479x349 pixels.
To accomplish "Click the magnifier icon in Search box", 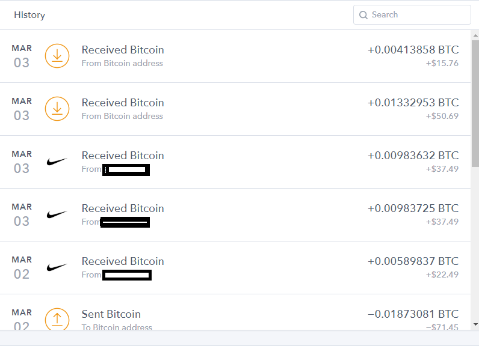I will click(363, 15).
